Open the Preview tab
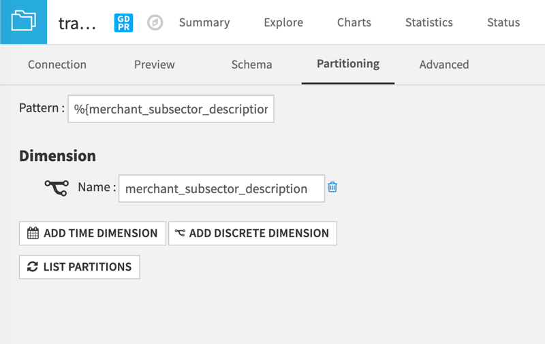 (154, 65)
